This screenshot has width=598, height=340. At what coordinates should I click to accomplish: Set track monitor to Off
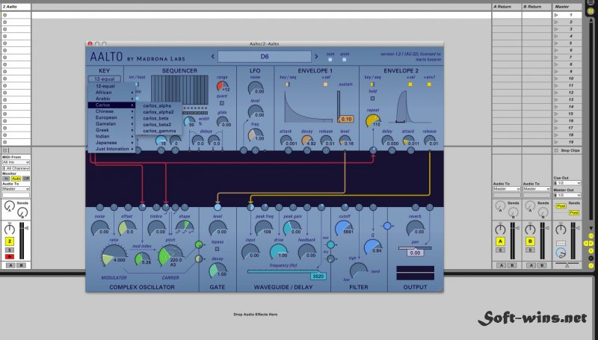click(26, 179)
